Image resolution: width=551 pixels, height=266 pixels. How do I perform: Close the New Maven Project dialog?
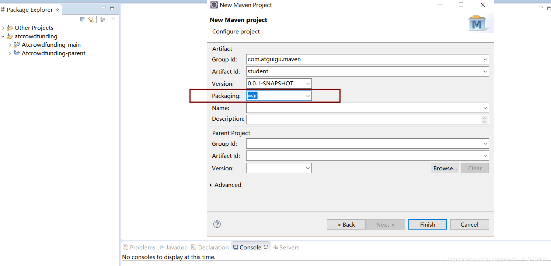[483, 5]
